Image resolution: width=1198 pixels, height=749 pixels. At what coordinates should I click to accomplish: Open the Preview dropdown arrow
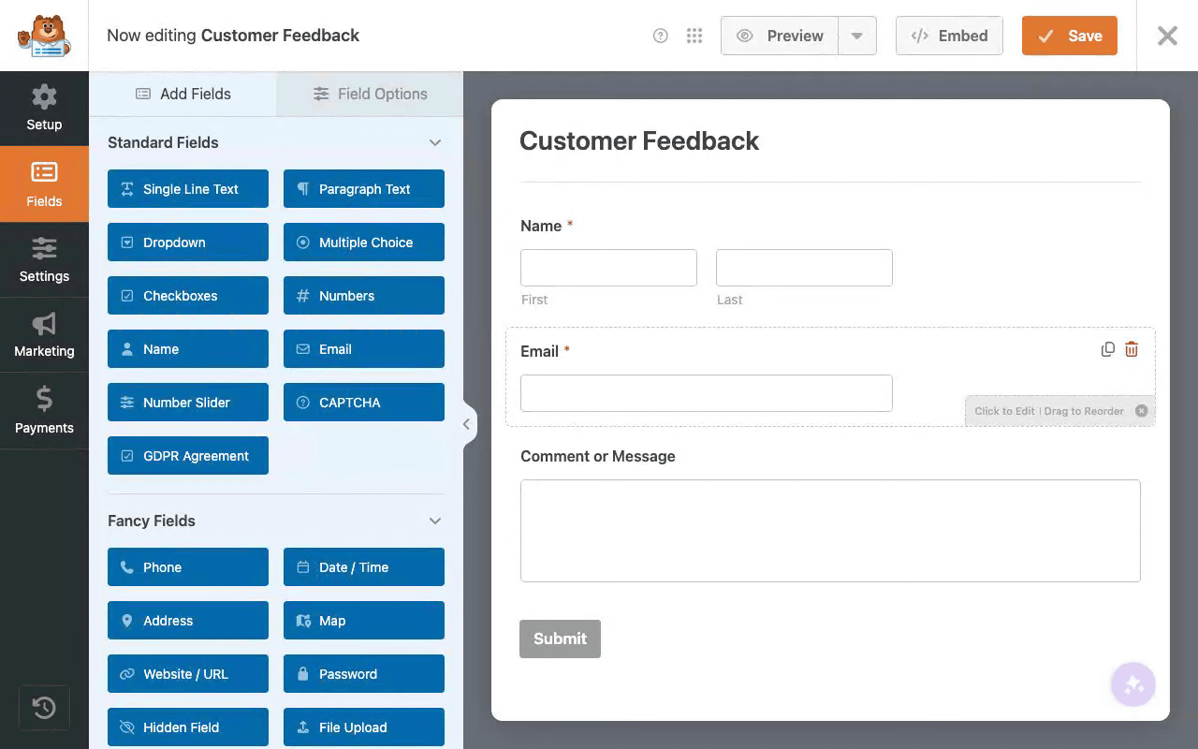pyautogui.click(x=857, y=36)
